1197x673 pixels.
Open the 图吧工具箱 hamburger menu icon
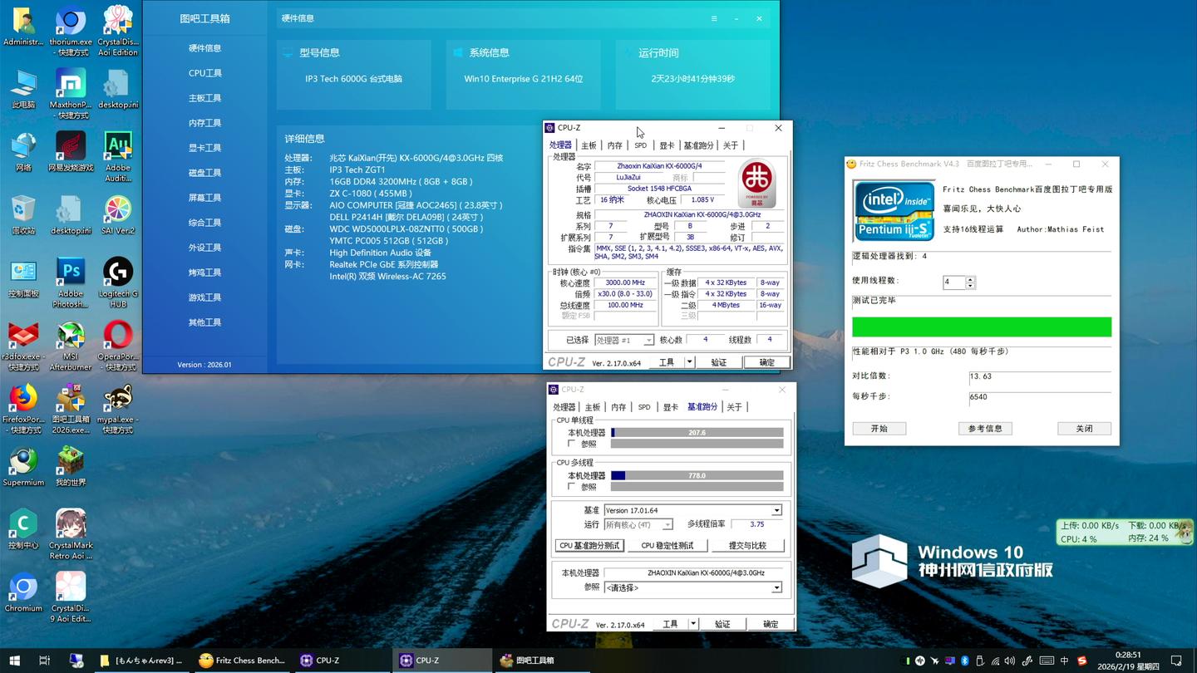(x=713, y=18)
